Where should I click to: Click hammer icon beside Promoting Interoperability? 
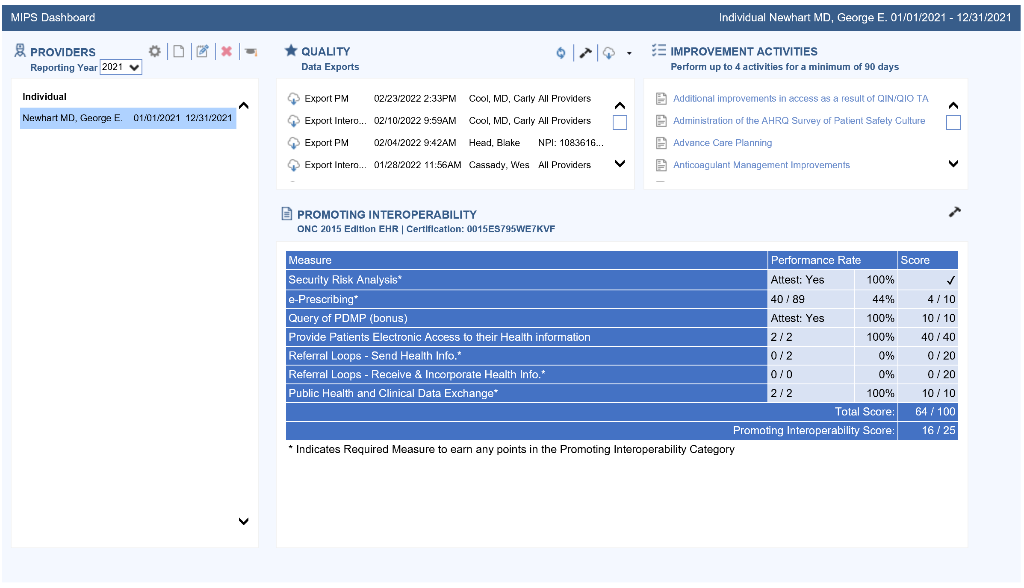tap(954, 212)
